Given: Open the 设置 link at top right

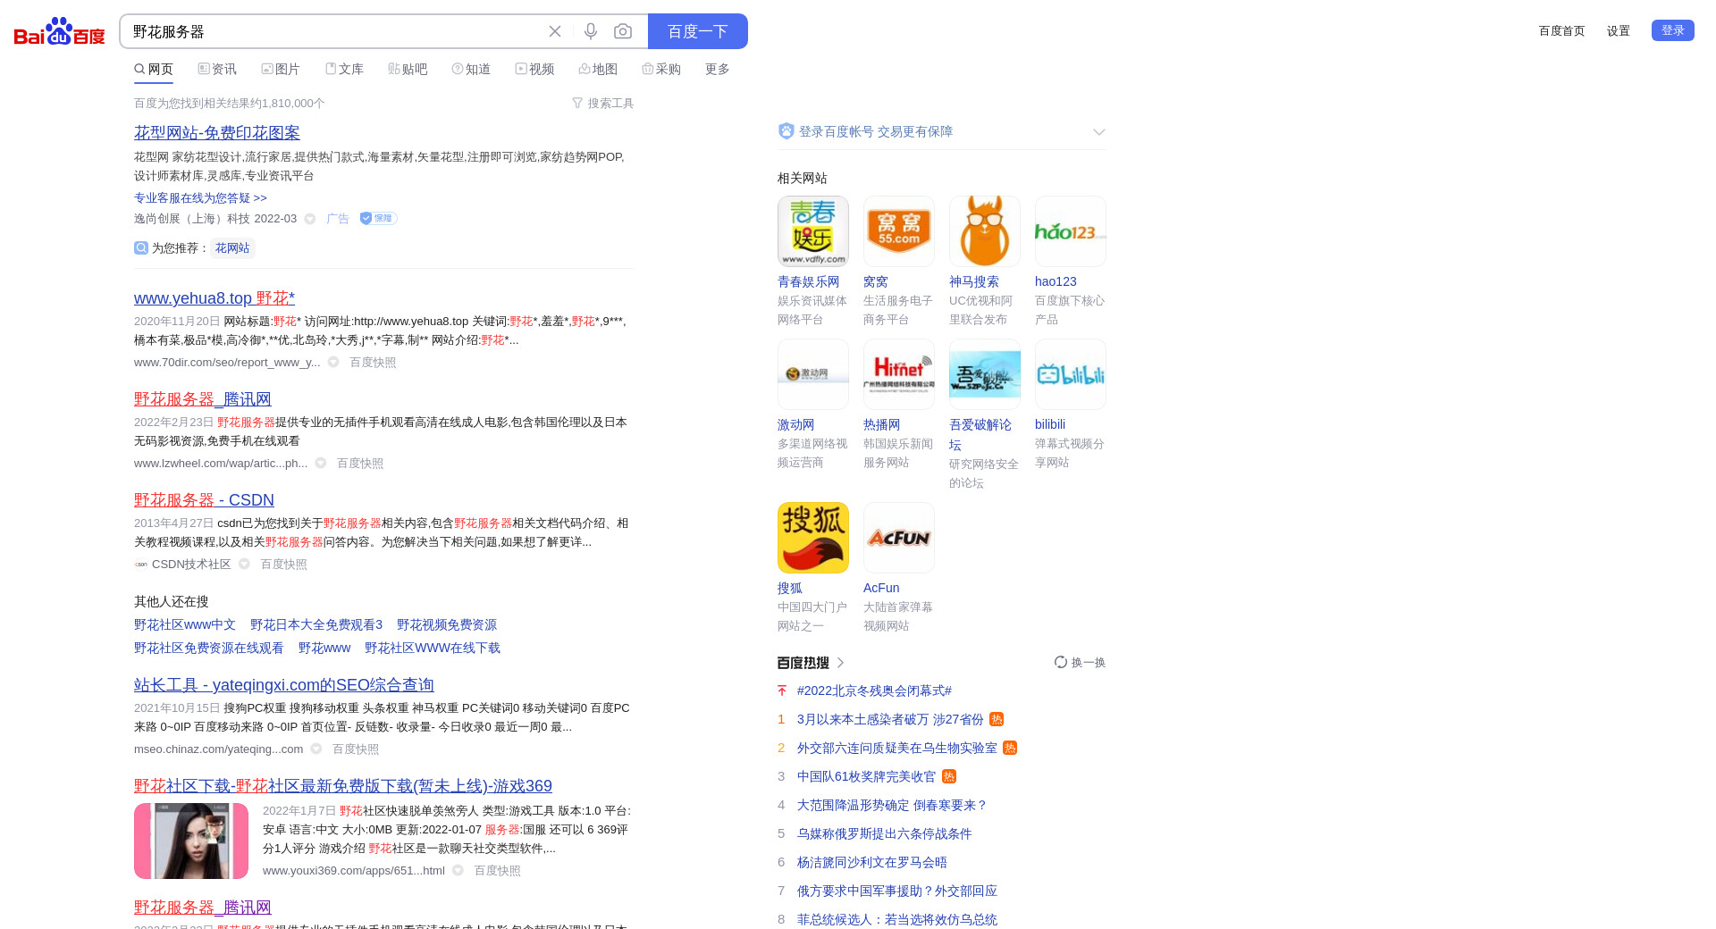Looking at the screenshot, I should [1618, 31].
